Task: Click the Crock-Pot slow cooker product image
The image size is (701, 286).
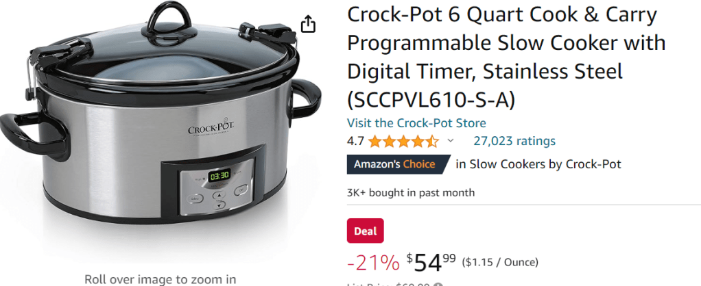Action: tap(161, 116)
